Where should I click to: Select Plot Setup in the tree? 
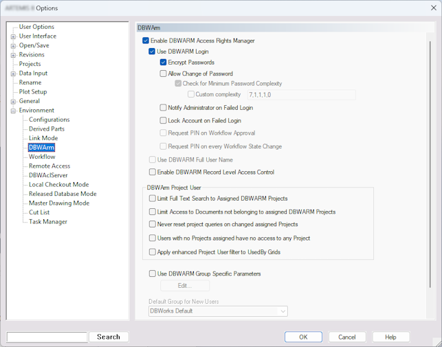pyautogui.click(x=33, y=92)
